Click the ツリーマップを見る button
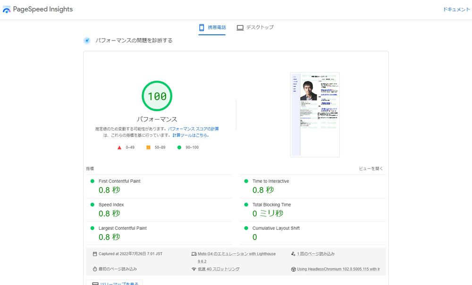 pyautogui.click(x=114, y=283)
